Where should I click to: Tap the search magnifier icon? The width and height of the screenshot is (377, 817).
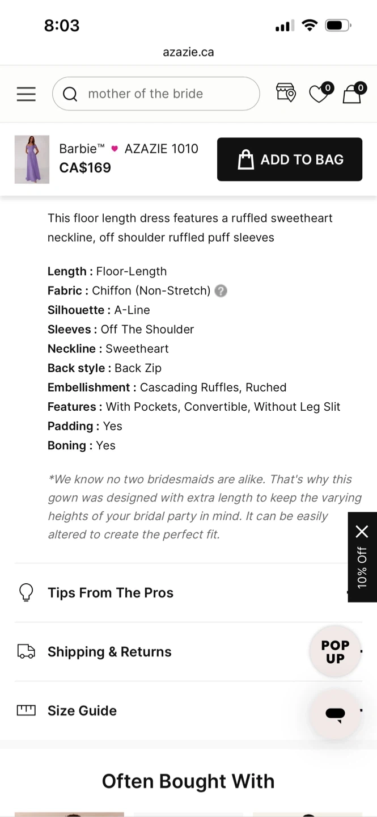coord(70,94)
